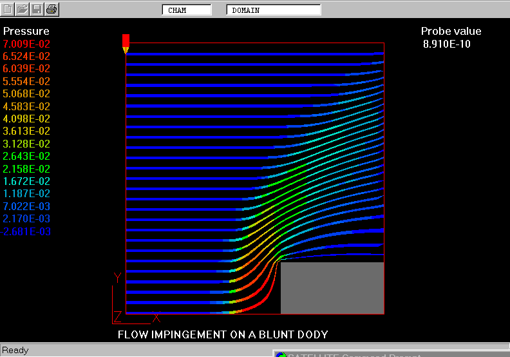Click the Open folder toolbar icon
Image resolution: width=510 pixels, height=357 pixels.
pos(23,9)
